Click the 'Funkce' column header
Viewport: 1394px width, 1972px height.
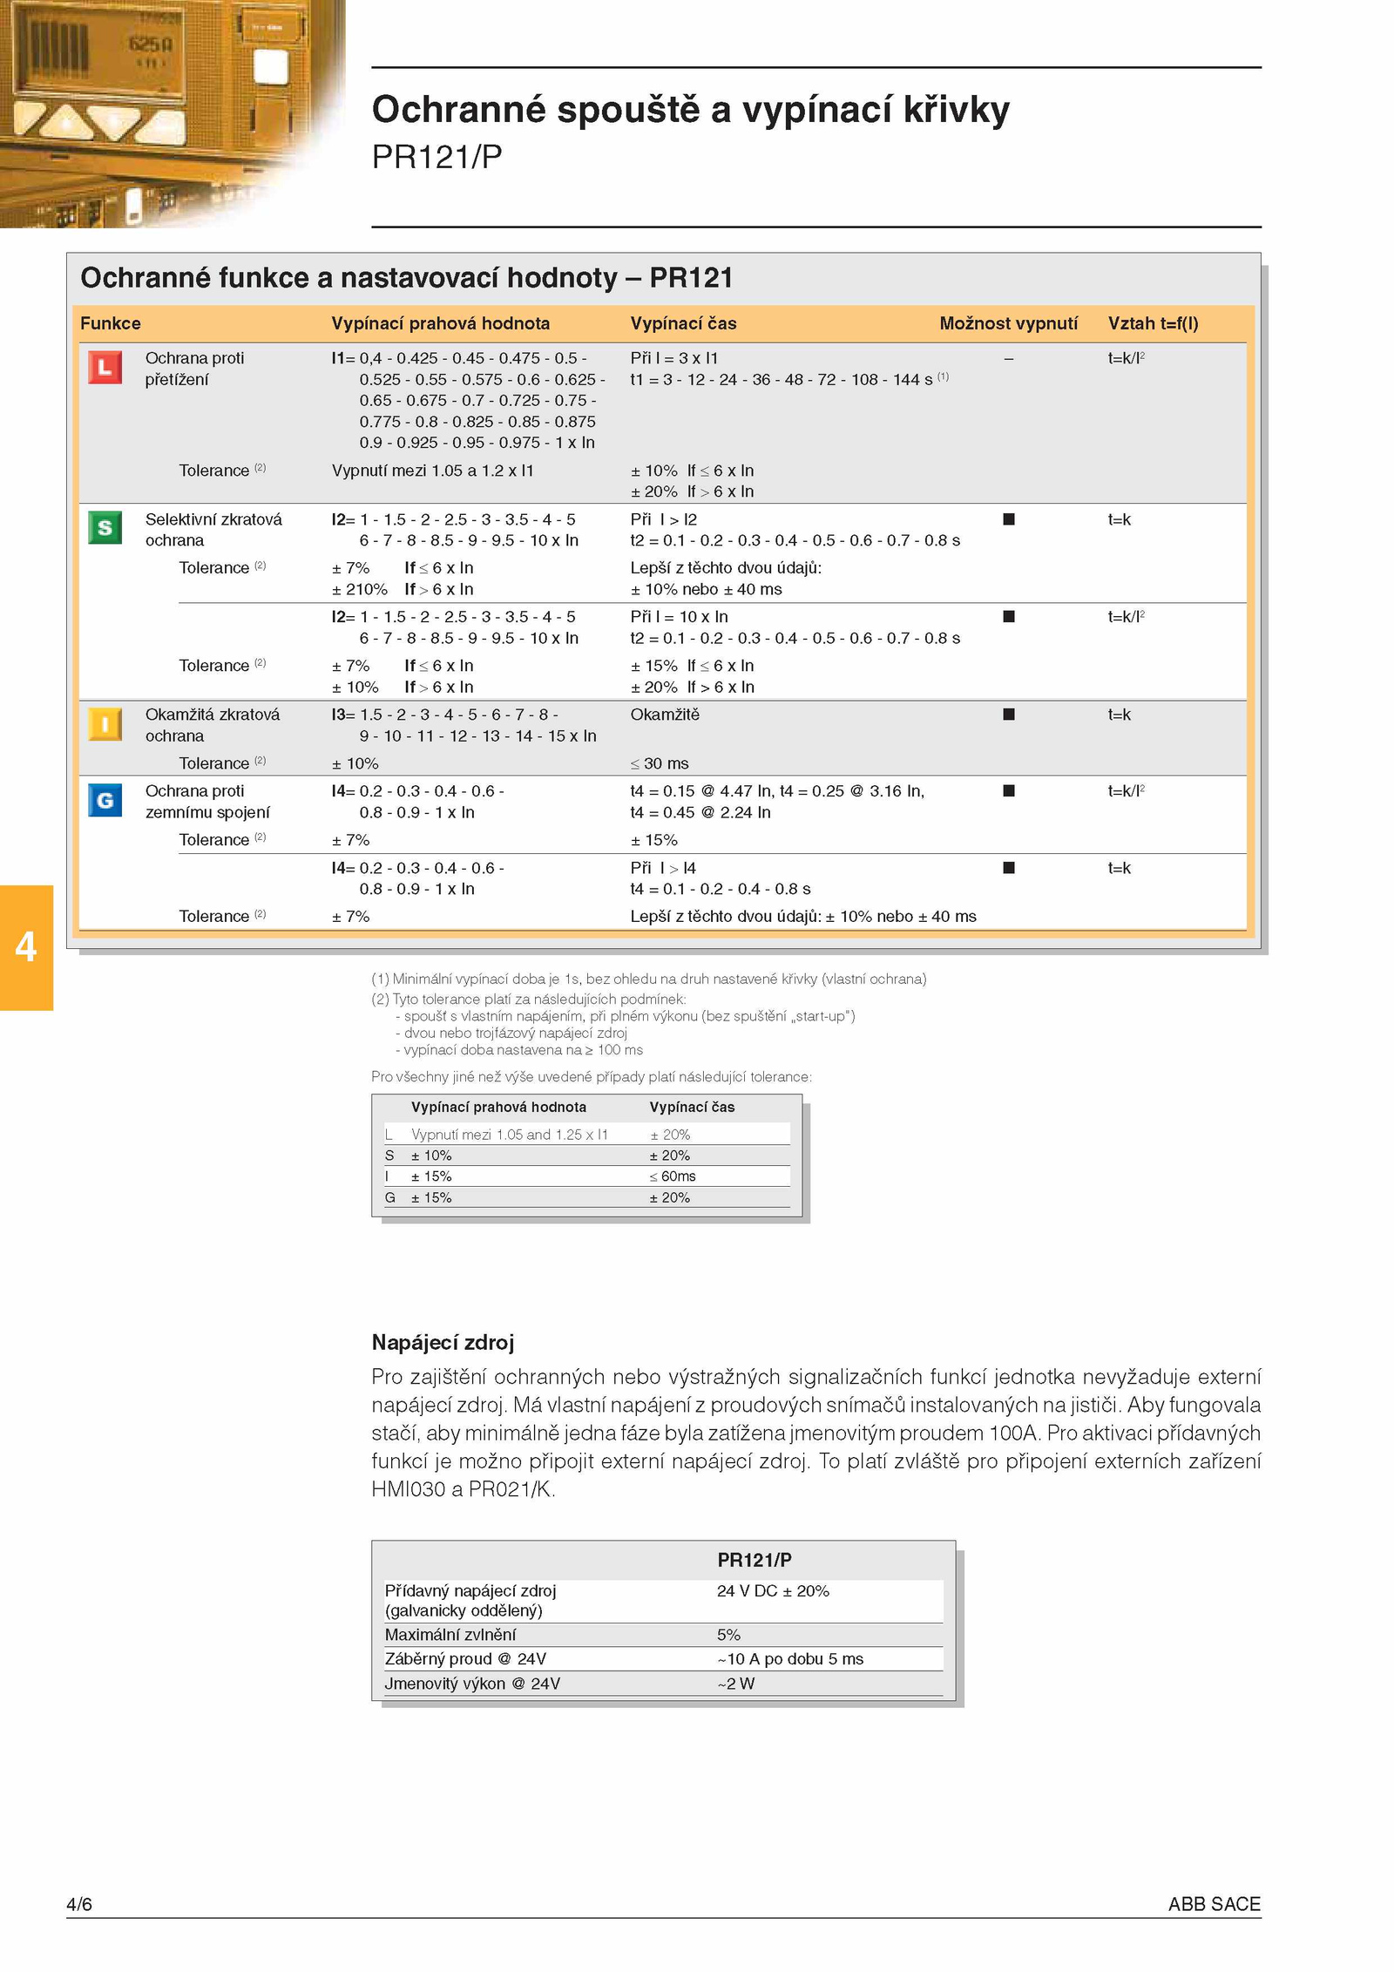coord(111,323)
